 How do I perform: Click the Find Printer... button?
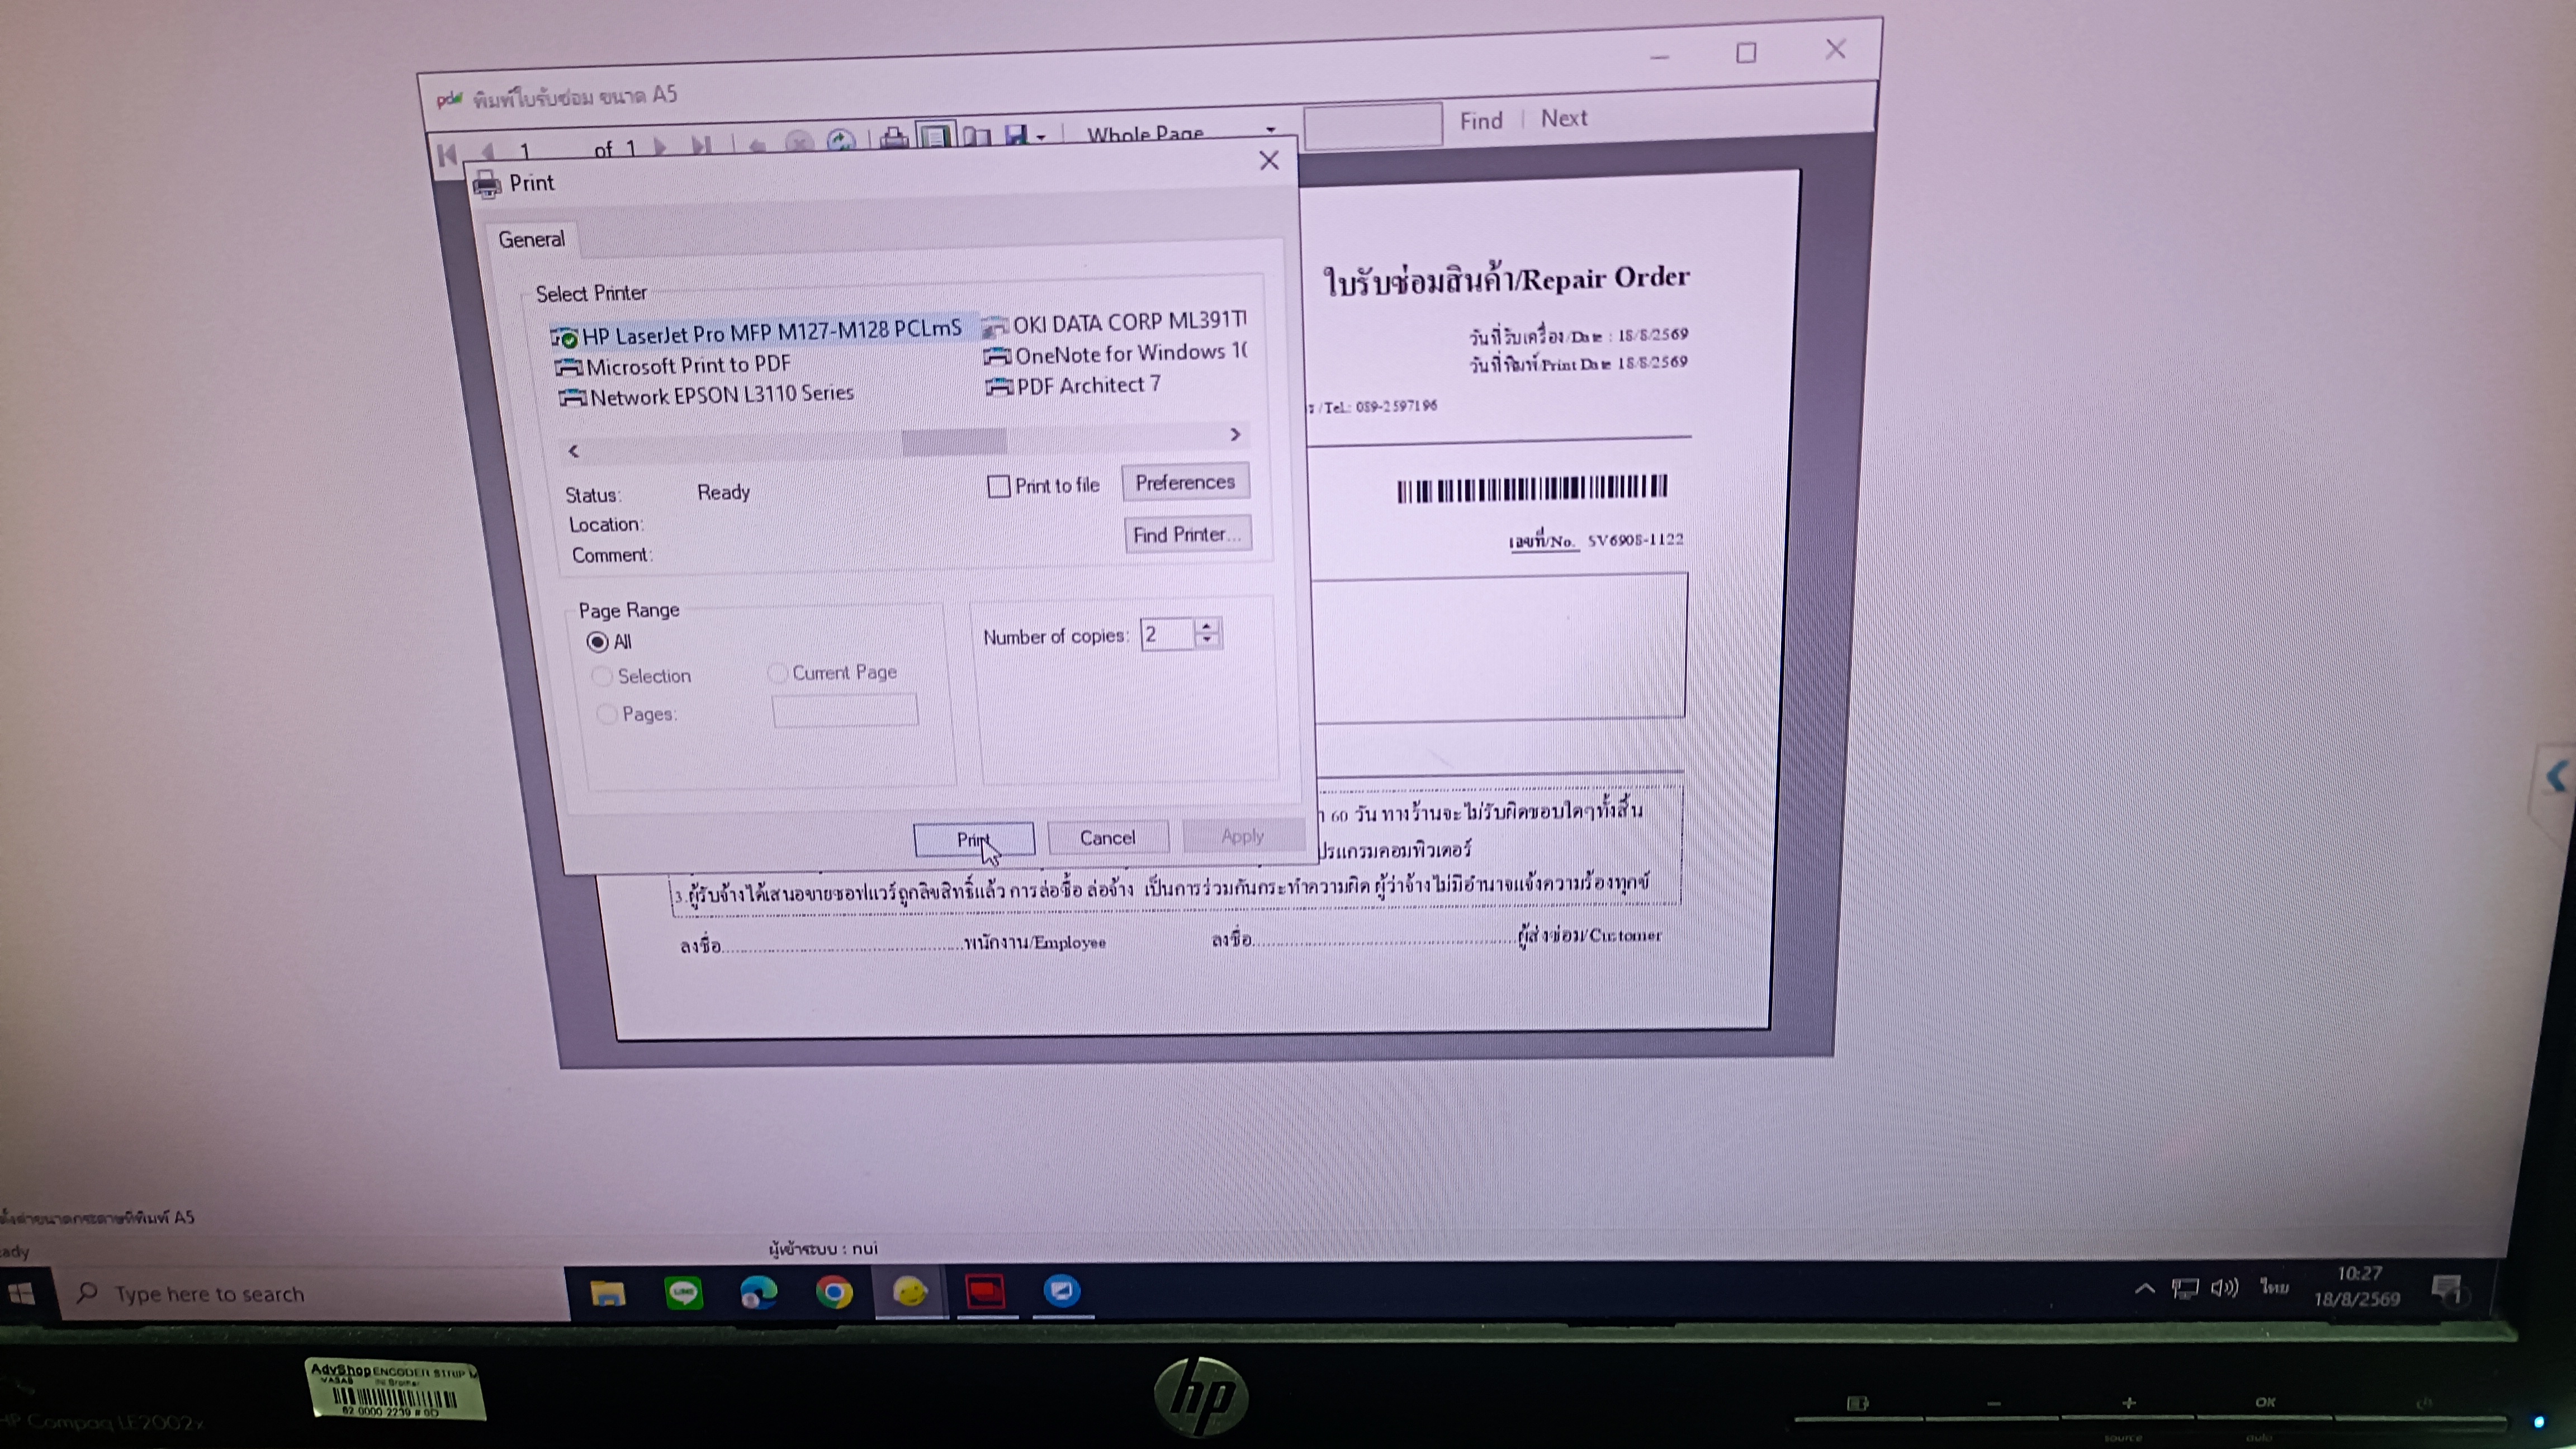click(1187, 534)
